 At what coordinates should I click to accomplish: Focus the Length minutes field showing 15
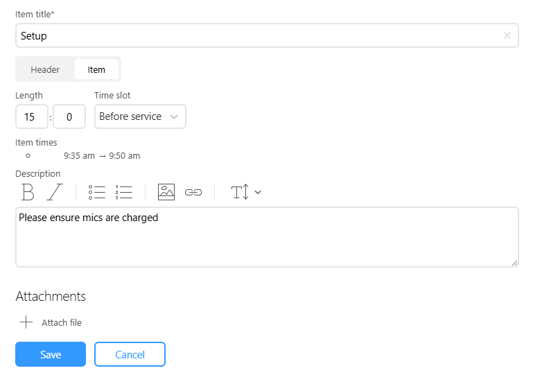(x=32, y=116)
